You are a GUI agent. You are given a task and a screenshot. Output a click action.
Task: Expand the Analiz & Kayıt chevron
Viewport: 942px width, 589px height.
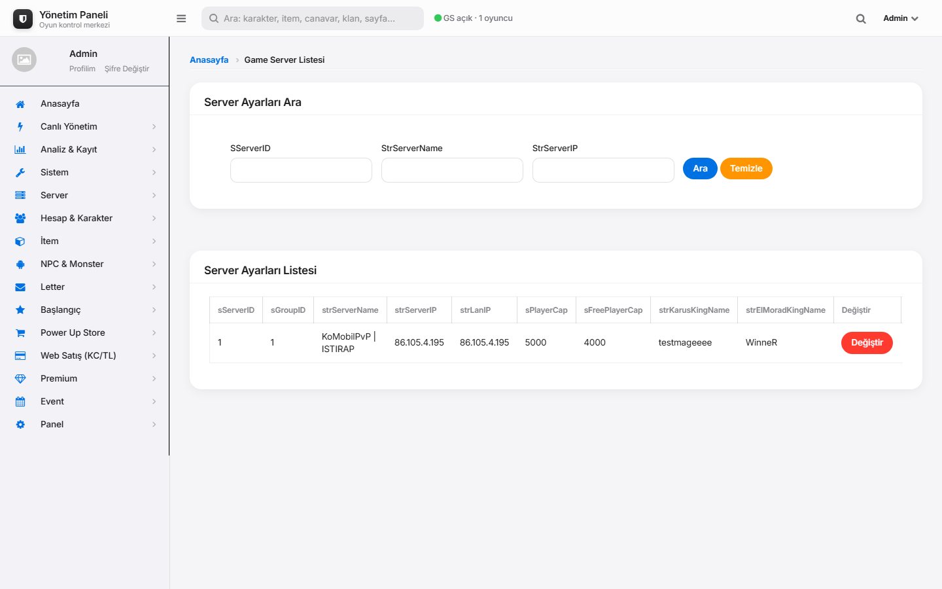(154, 150)
